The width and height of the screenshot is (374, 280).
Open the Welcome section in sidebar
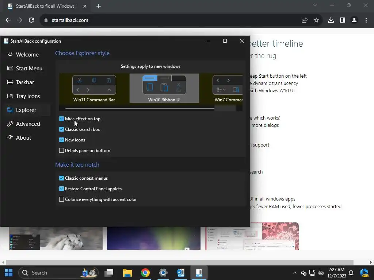(x=23, y=55)
